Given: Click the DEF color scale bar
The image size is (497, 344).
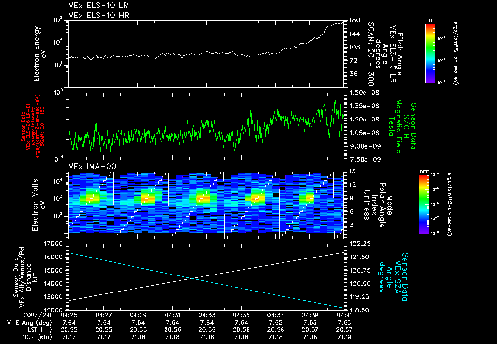Looking at the screenshot, I should click(424, 205).
